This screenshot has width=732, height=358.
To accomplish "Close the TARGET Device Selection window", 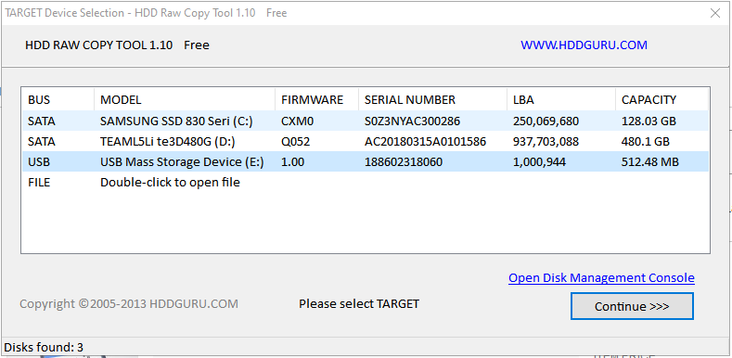I will pyautogui.click(x=714, y=13).
